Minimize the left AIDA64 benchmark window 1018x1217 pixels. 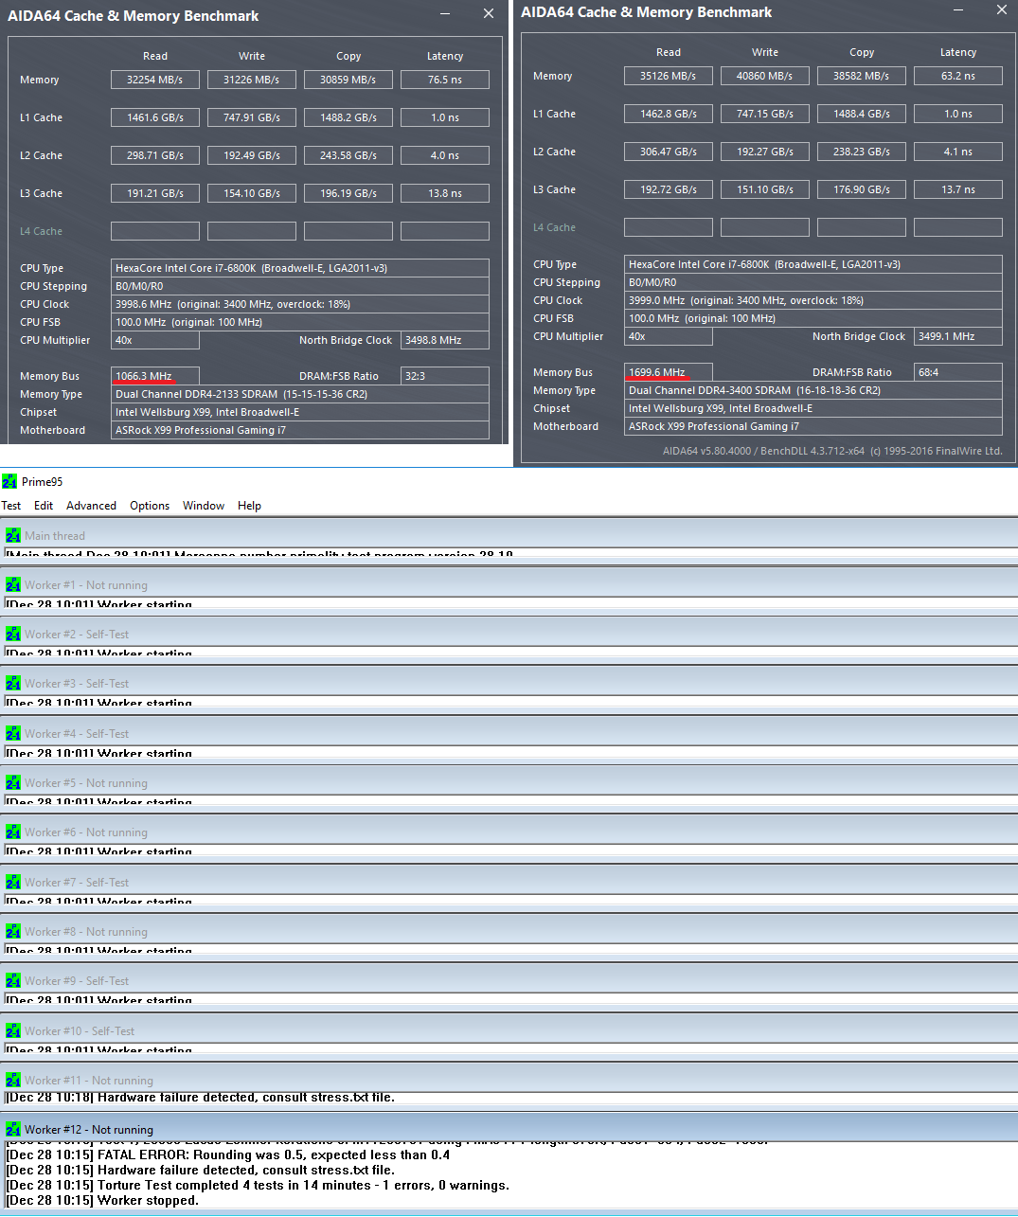point(445,14)
